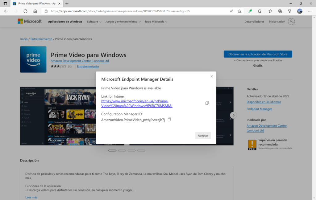Click the address bar URL
This screenshot has height=200, width=316.
(120, 11)
